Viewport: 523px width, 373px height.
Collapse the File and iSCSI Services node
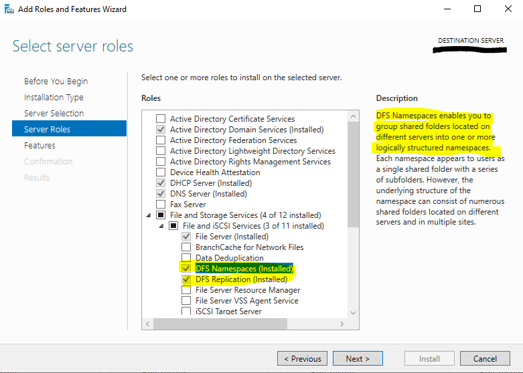161,226
